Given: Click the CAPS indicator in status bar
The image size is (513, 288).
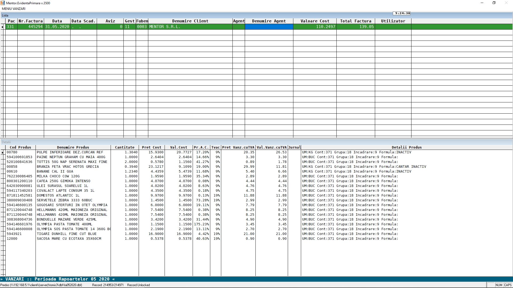Looking at the screenshot, I should click(x=508, y=285).
